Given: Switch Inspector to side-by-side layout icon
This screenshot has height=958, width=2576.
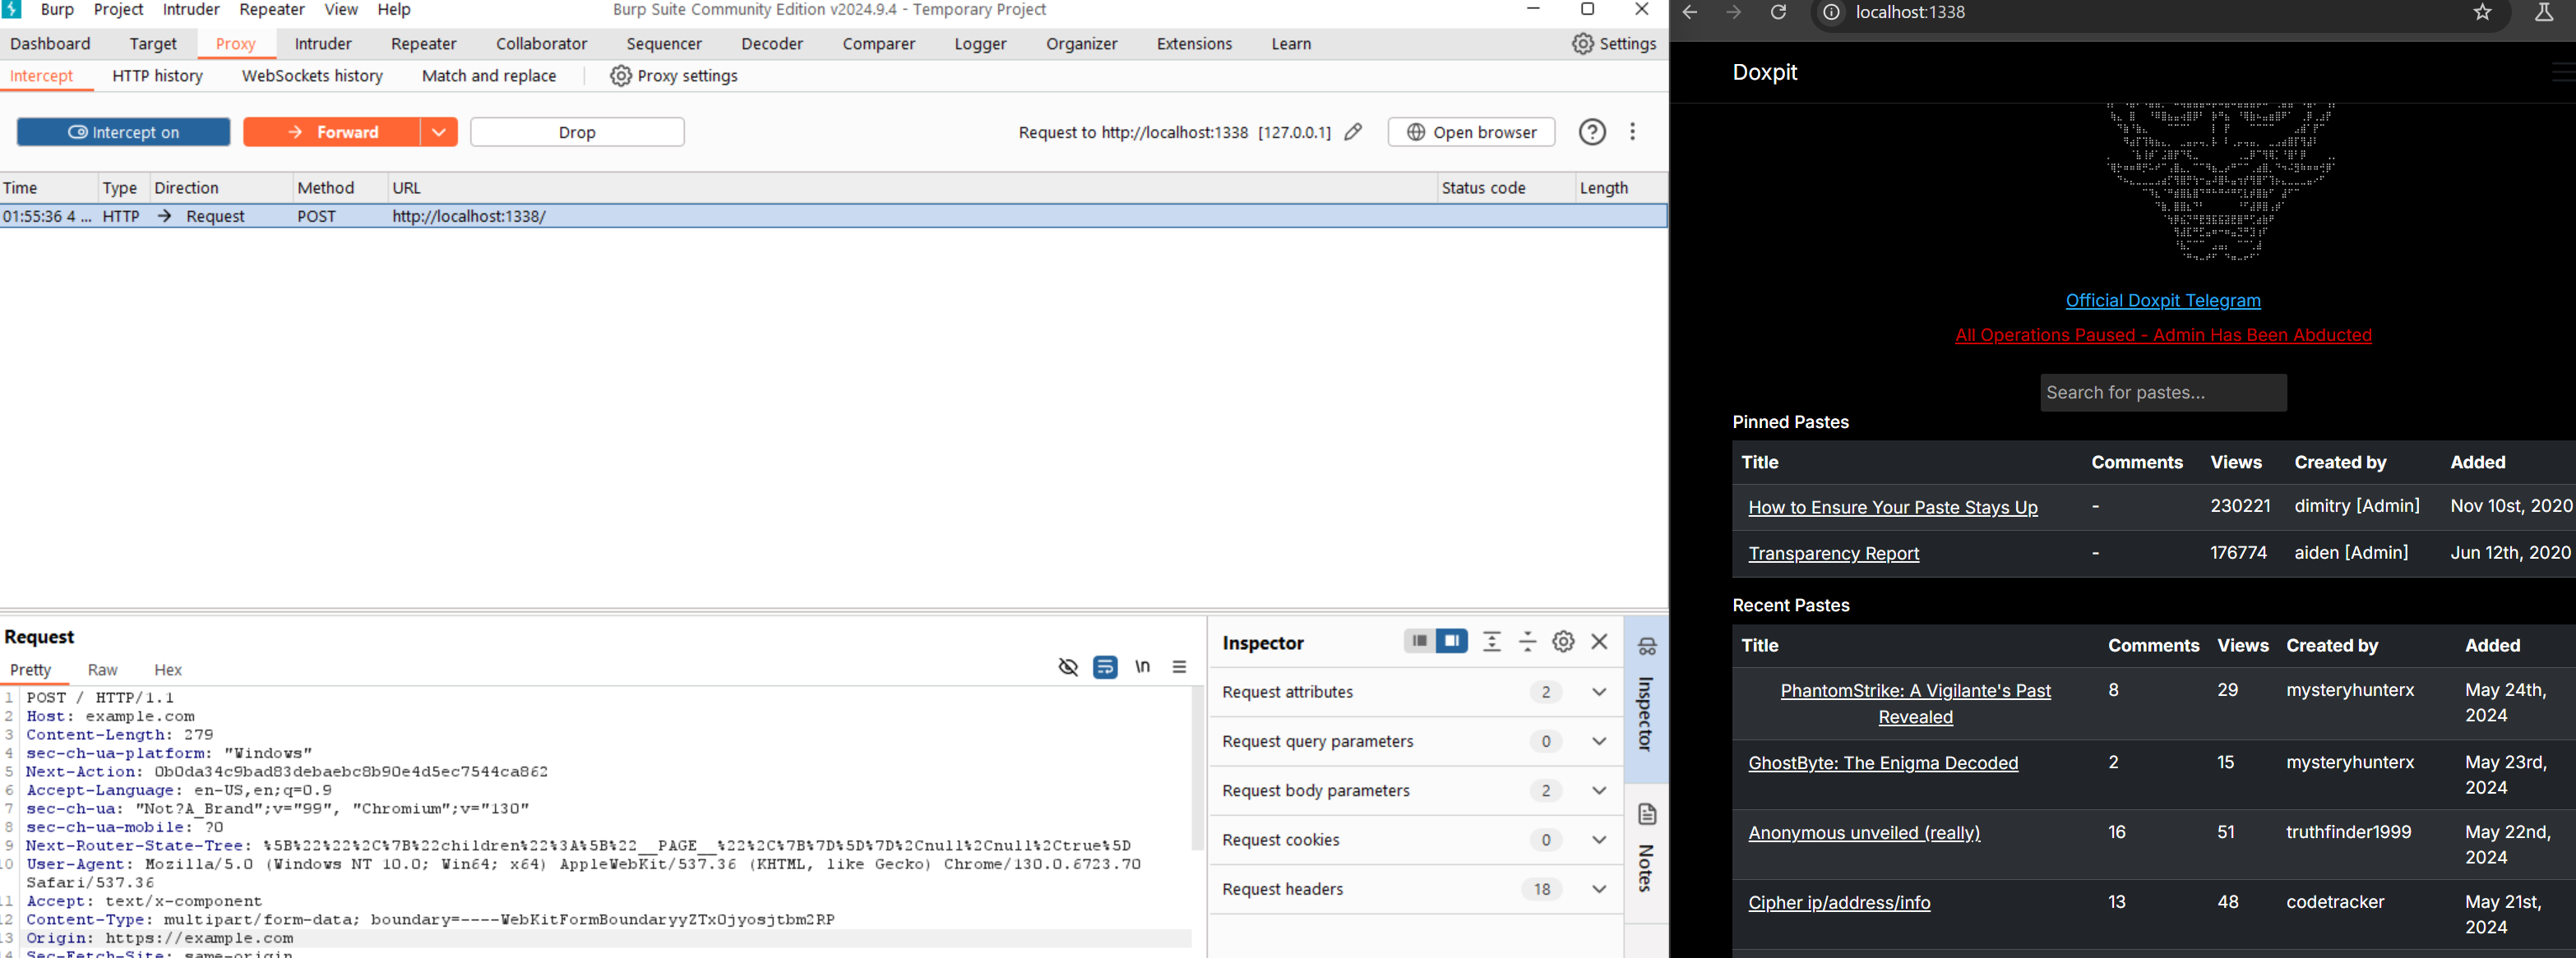Looking at the screenshot, I should coord(1451,642).
